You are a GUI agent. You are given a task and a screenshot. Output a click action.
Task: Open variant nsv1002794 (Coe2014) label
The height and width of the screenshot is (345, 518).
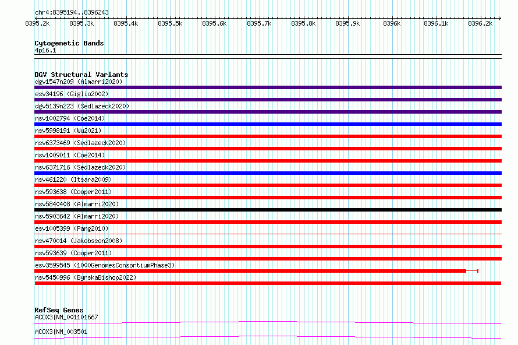point(70,118)
